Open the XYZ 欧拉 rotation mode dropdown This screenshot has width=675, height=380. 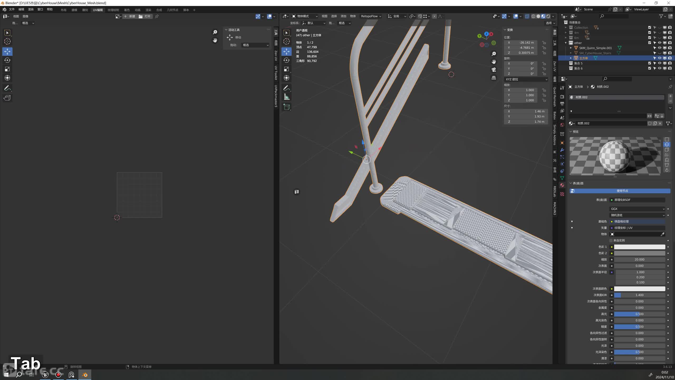click(x=526, y=79)
